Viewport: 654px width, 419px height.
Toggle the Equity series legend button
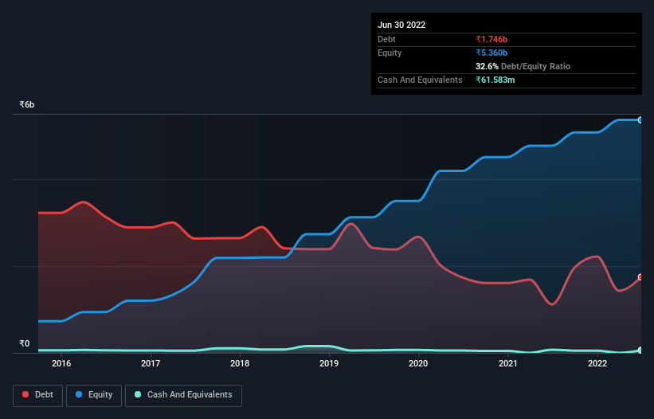pos(94,395)
